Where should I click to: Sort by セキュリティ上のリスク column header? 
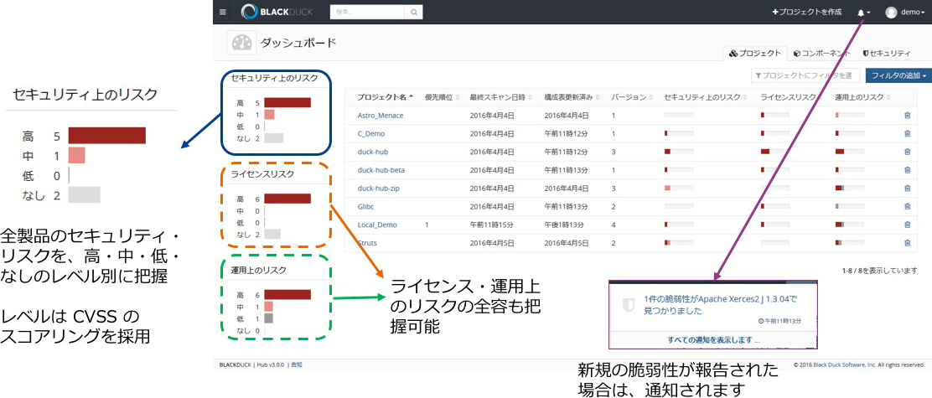[707, 97]
